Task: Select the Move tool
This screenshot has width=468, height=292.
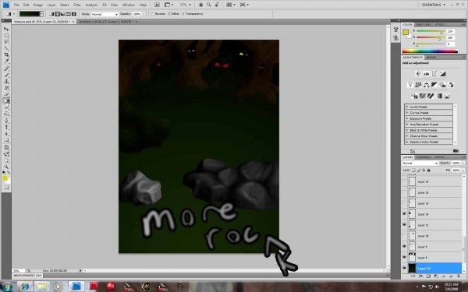Action: tap(6, 29)
